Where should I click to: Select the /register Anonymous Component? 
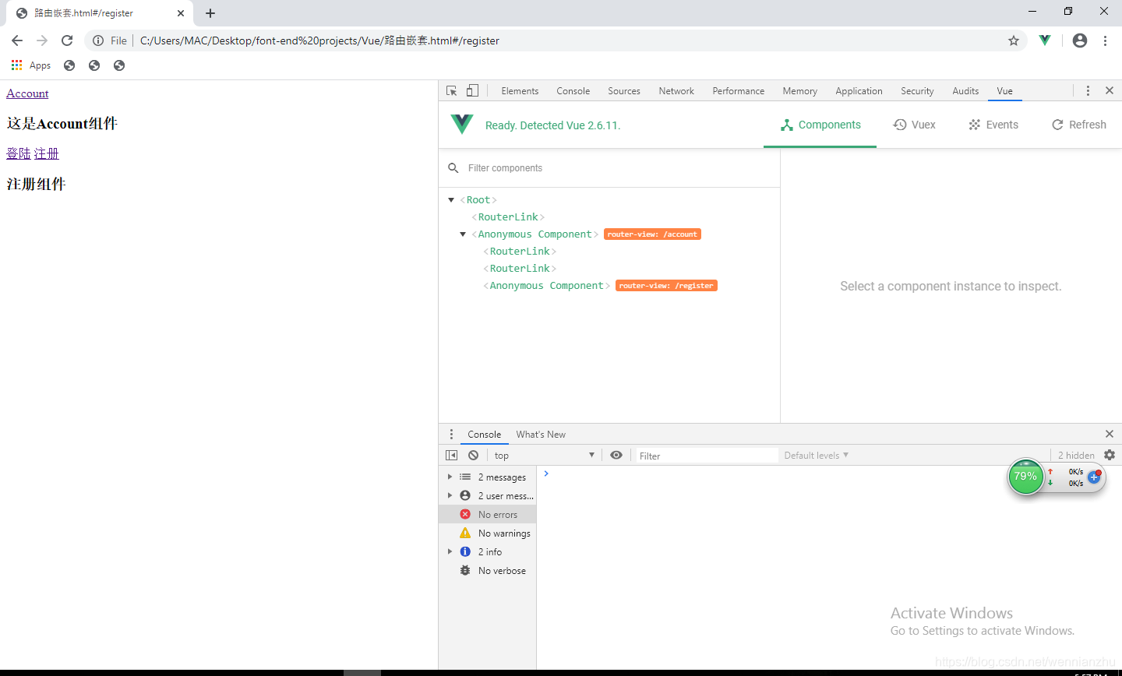(x=547, y=286)
